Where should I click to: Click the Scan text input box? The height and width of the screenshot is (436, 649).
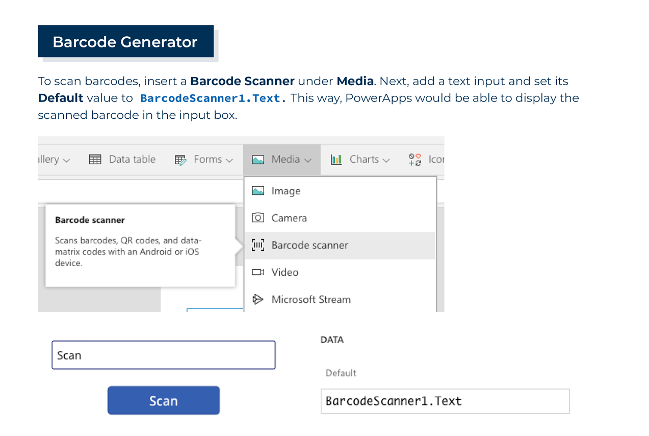click(x=163, y=355)
